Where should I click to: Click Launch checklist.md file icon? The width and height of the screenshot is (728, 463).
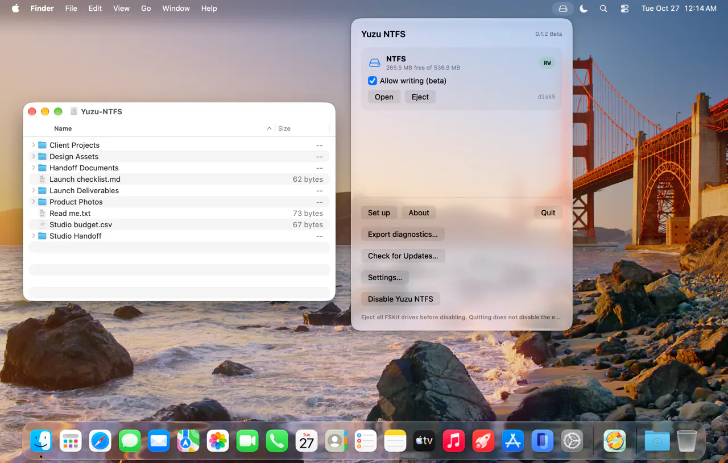pyautogui.click(x=42, y=179)
